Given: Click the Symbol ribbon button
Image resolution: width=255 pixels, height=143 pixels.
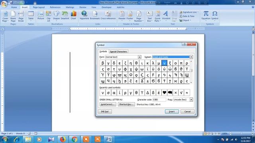Looking at the screenshot, I should click(x=215, y=16).
